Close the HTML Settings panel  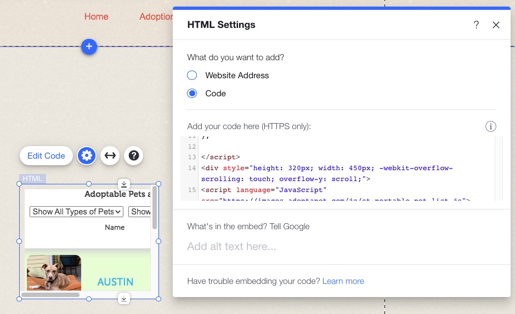pos(496,25)
